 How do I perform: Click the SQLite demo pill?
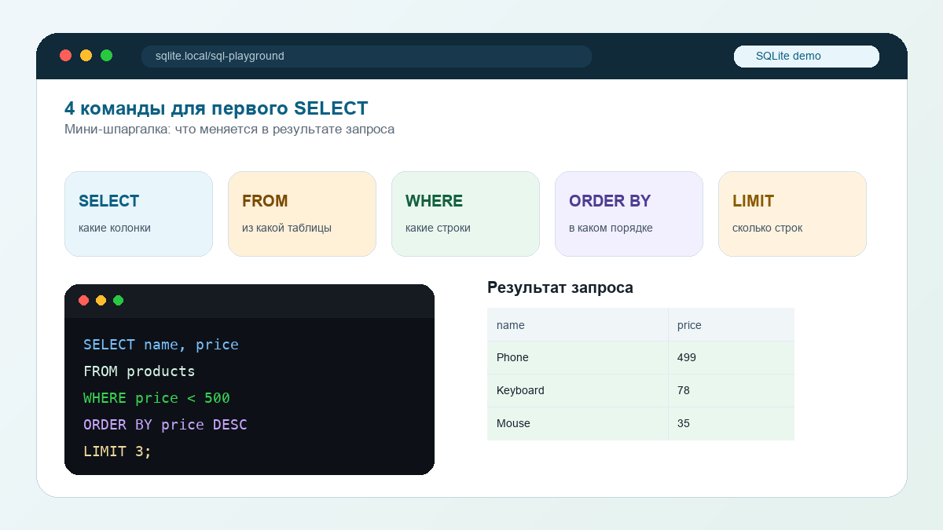click(x=806, y=57)
